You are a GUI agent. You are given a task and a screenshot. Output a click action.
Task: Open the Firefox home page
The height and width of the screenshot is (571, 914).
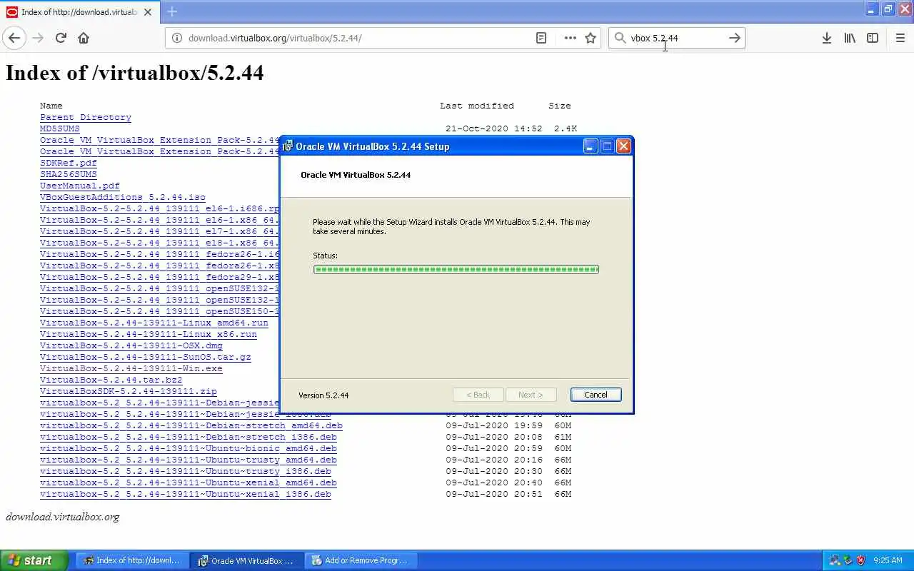(x=84, y=38)
